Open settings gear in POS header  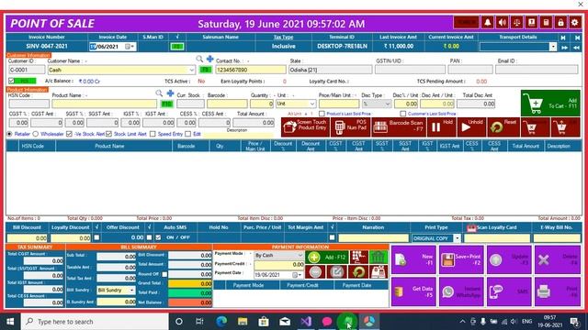pos(574,23)
